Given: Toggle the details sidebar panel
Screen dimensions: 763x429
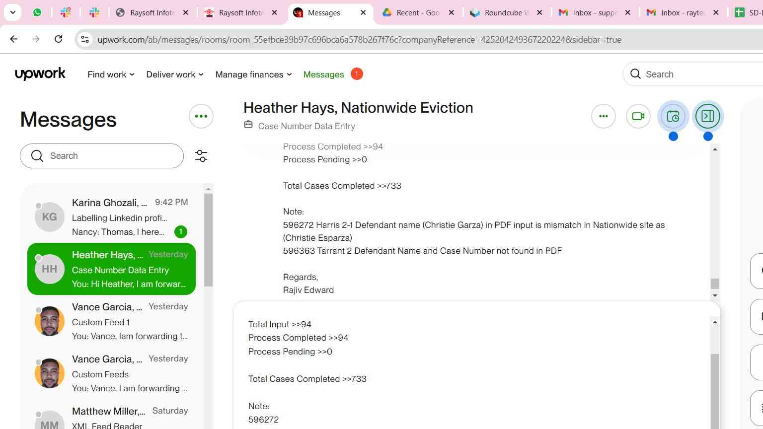Looking at the screenshot, I should [x=708, y=116].
